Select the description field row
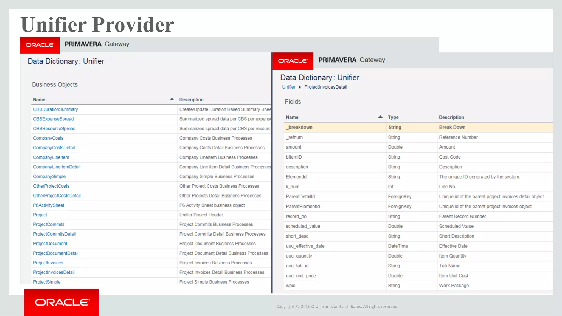Image resolution: width=562 pixels, height=316 pixels. tap(418, 167)
